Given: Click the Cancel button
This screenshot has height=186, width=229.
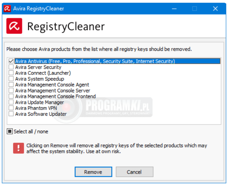Looking at the screenshot, I should click(135, 172).
